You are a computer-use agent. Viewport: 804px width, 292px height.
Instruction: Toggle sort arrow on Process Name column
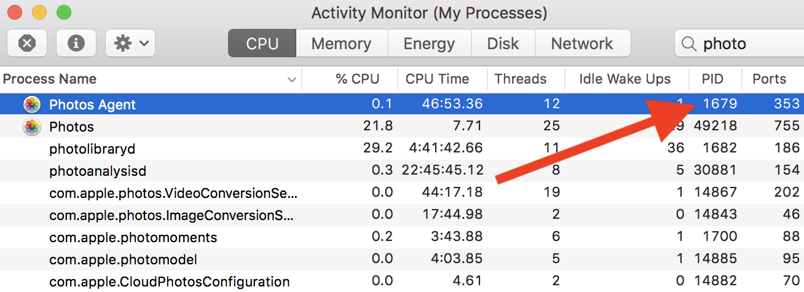click(291, 79)
